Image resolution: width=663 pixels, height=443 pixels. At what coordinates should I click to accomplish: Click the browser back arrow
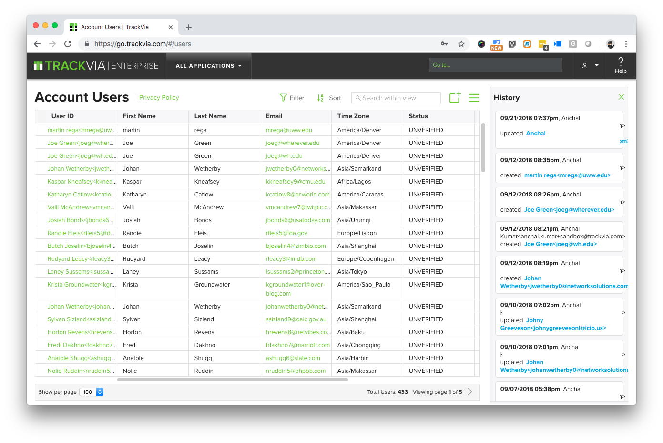tap(37, 44)
